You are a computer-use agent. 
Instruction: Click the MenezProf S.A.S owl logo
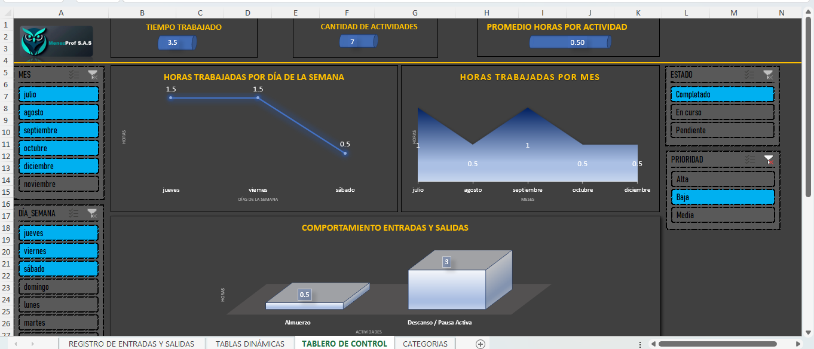click(56, 41)
